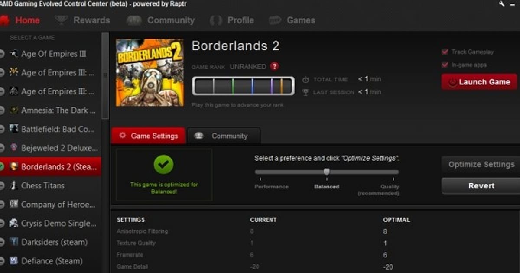520x273 pixels.
Task: Click the Rewards trophy icon
Action: click(x=61, y=20)
